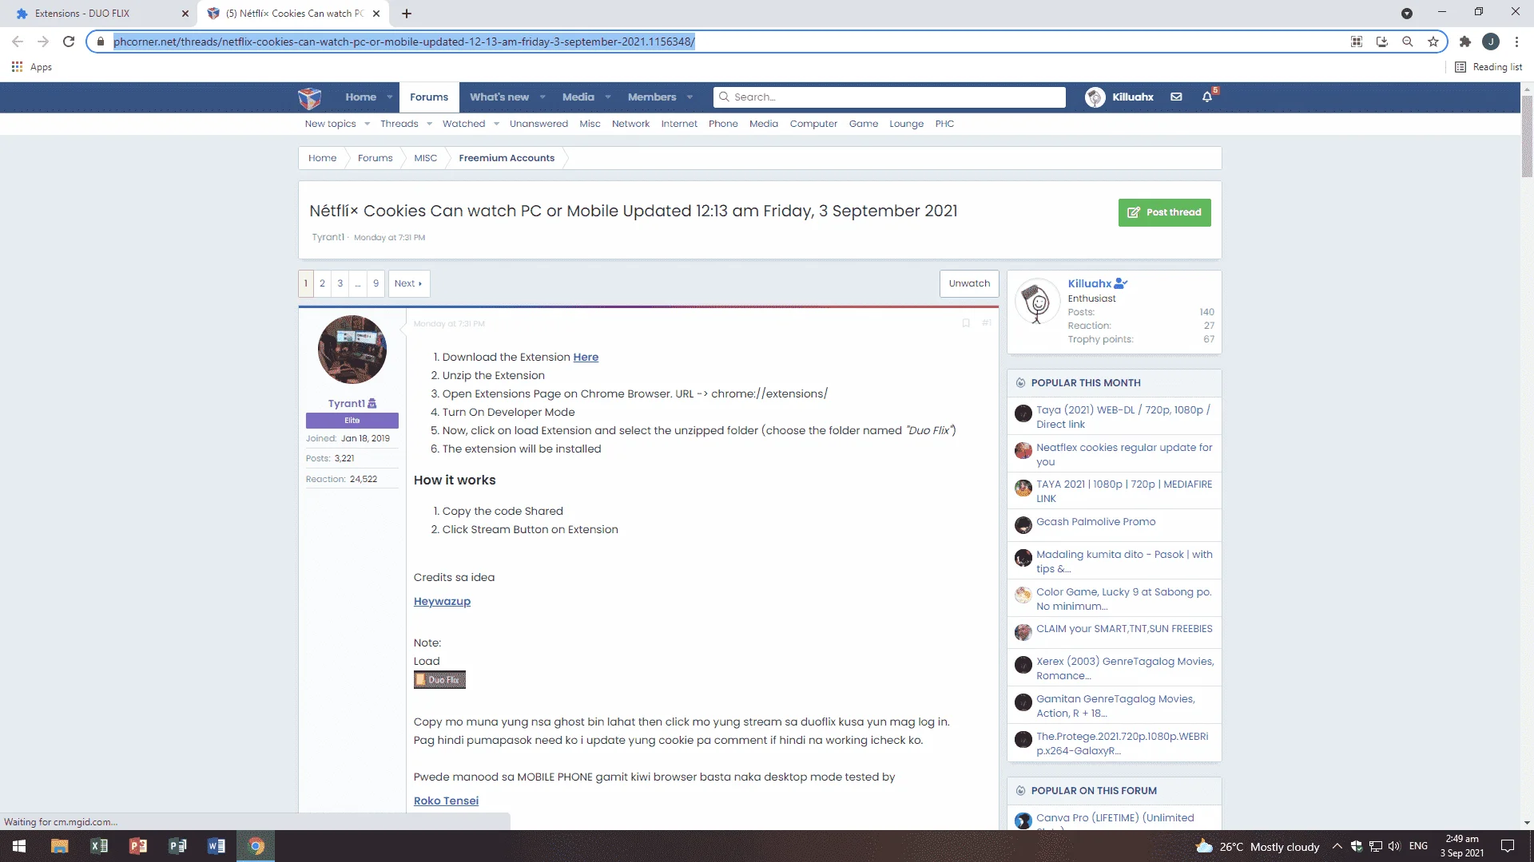
Task: Open Freemium Accounts breadcrumb
Action: click(507, 158)
